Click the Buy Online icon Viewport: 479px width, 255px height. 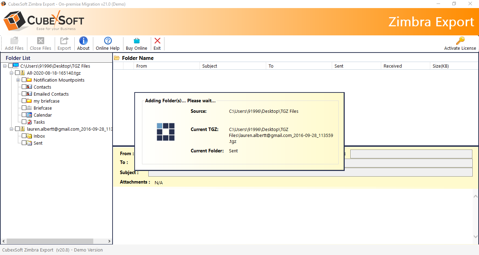(136, 43)
